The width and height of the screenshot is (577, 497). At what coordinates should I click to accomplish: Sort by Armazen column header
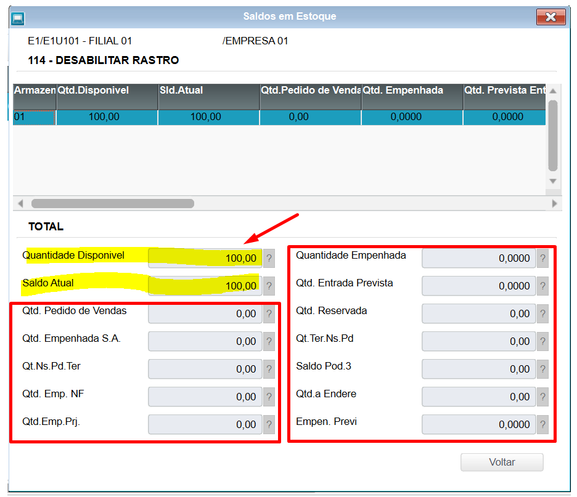click(x=35, y=96)
